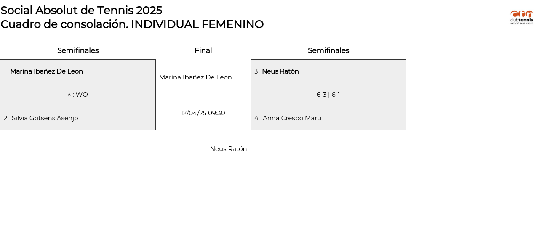Click the Club Tennis logo
The height and width of the screenshot is (230, 539).
[521, 17]
